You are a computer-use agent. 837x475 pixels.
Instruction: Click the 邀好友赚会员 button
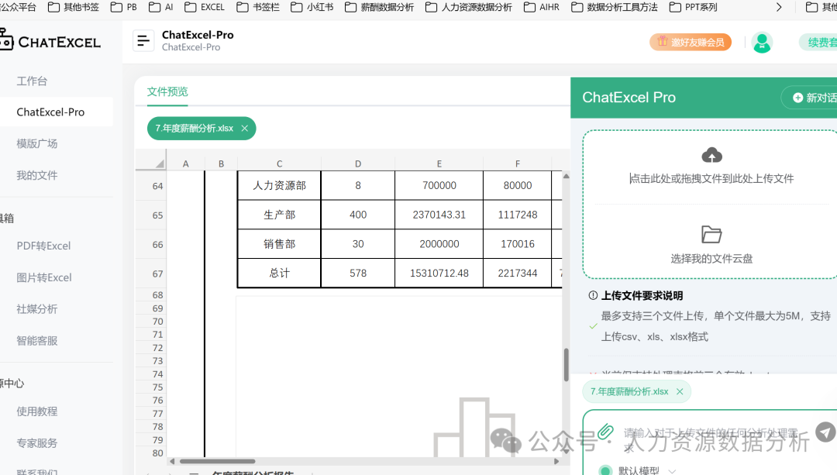coord(691,42)
